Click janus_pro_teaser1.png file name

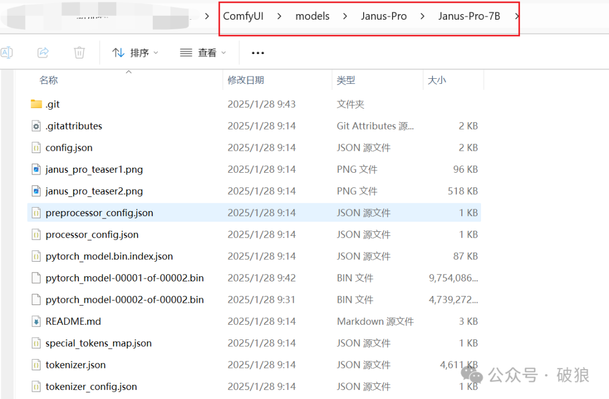(x=94, y=169)
